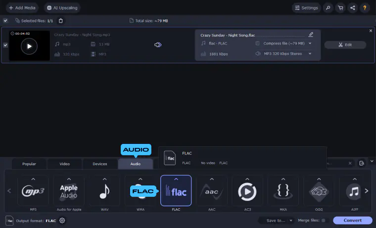Click the key activation icon
The image size is (376, 228).
328,8
